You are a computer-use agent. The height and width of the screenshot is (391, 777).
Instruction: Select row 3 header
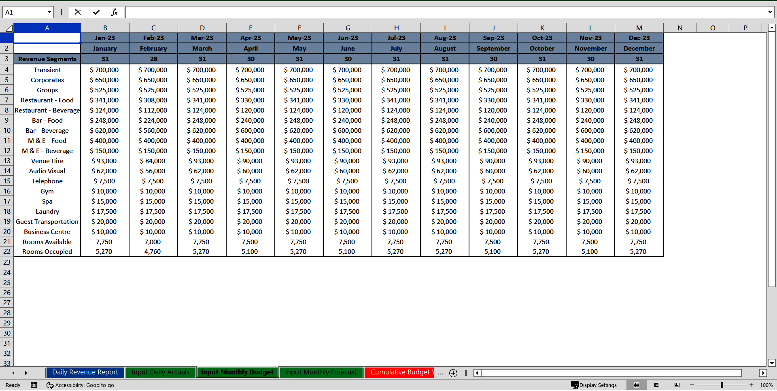tap(7, 59)
